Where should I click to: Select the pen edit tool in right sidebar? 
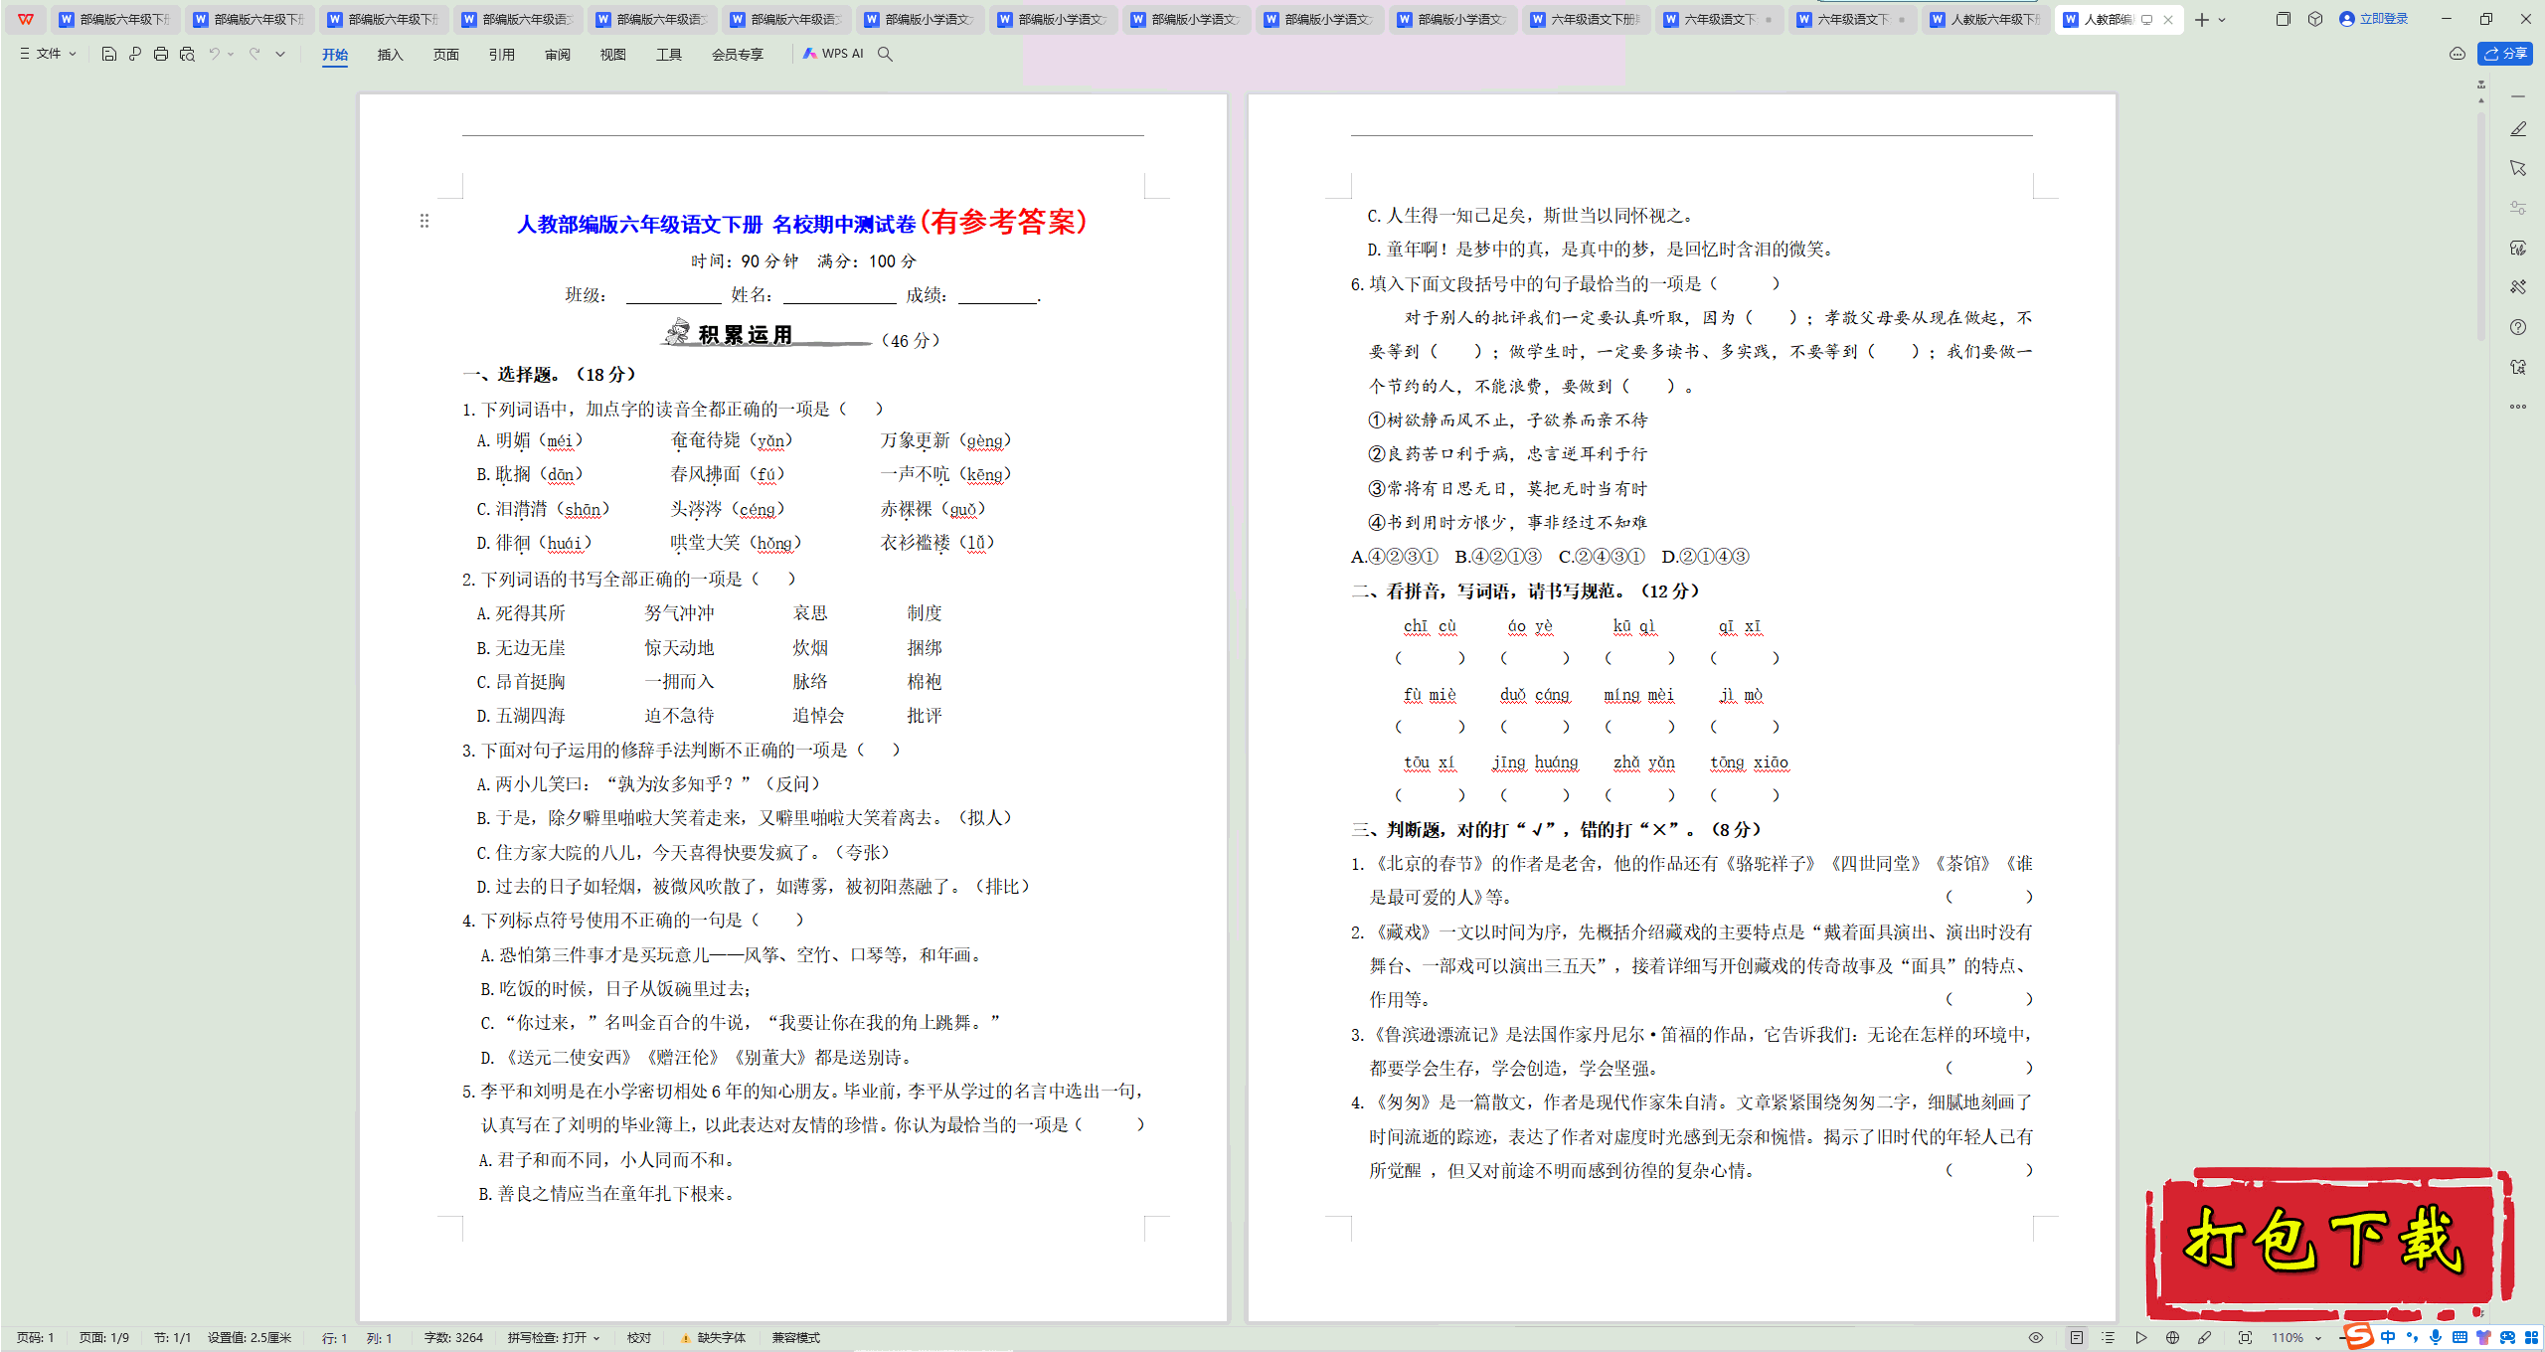click(2518, 129)
